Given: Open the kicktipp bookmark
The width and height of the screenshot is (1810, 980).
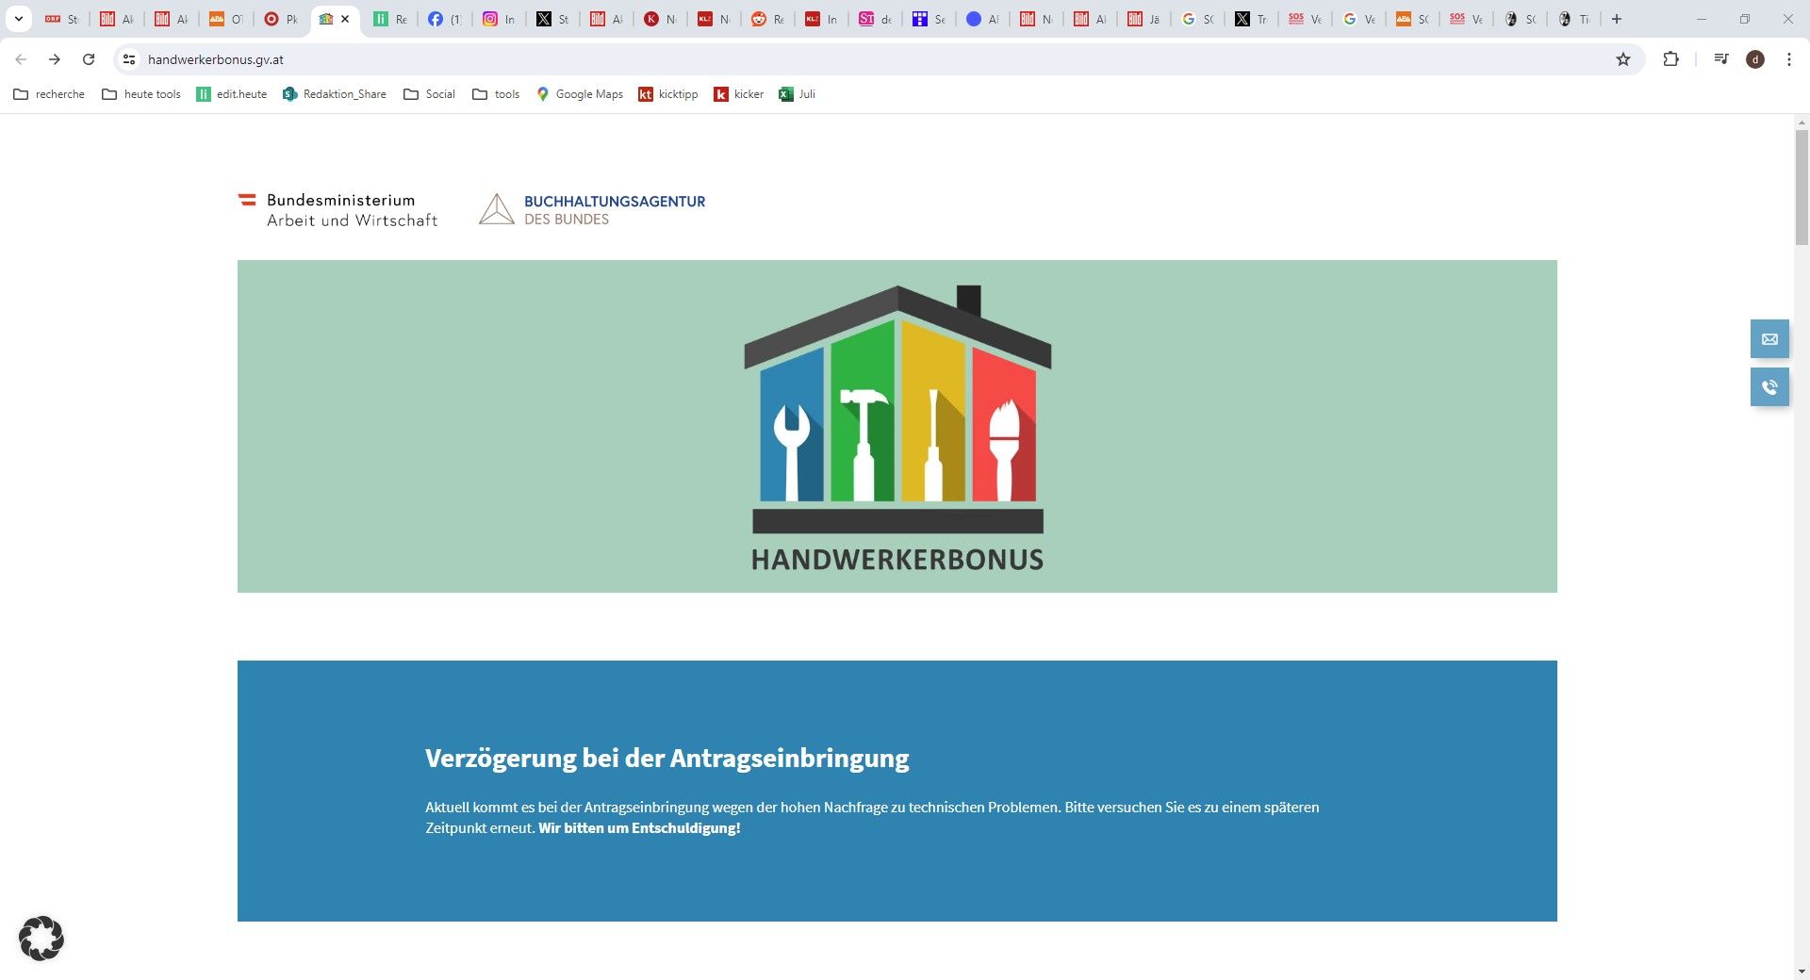Looking at the screenshot, I should 667,94.
